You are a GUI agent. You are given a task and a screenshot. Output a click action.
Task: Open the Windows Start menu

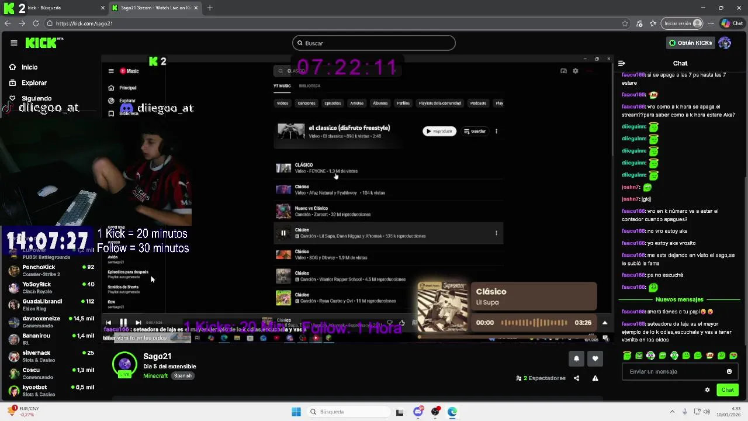tap(296, 412)
